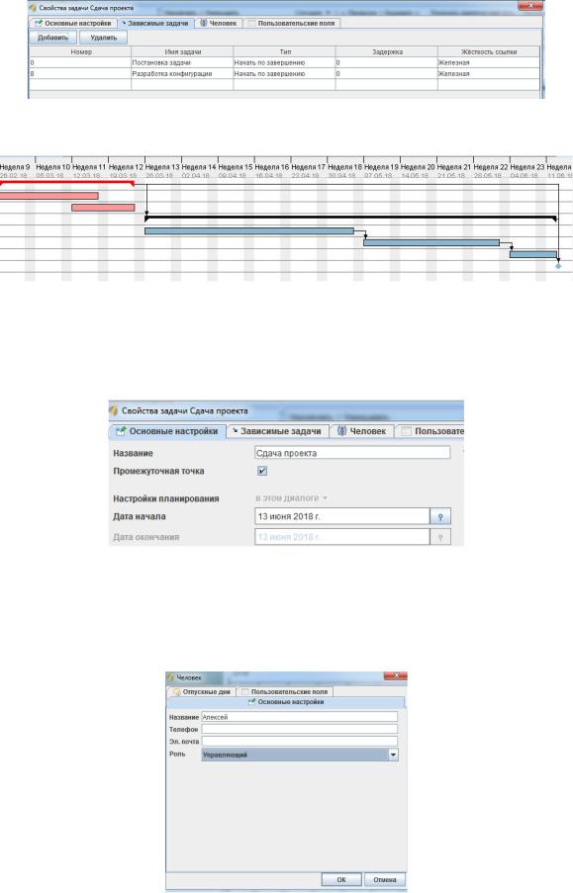The width and height of the screenshot is (573, 893).
Task: Click the Основные настройки tab icon, top dialog
Action: point(39,24)
